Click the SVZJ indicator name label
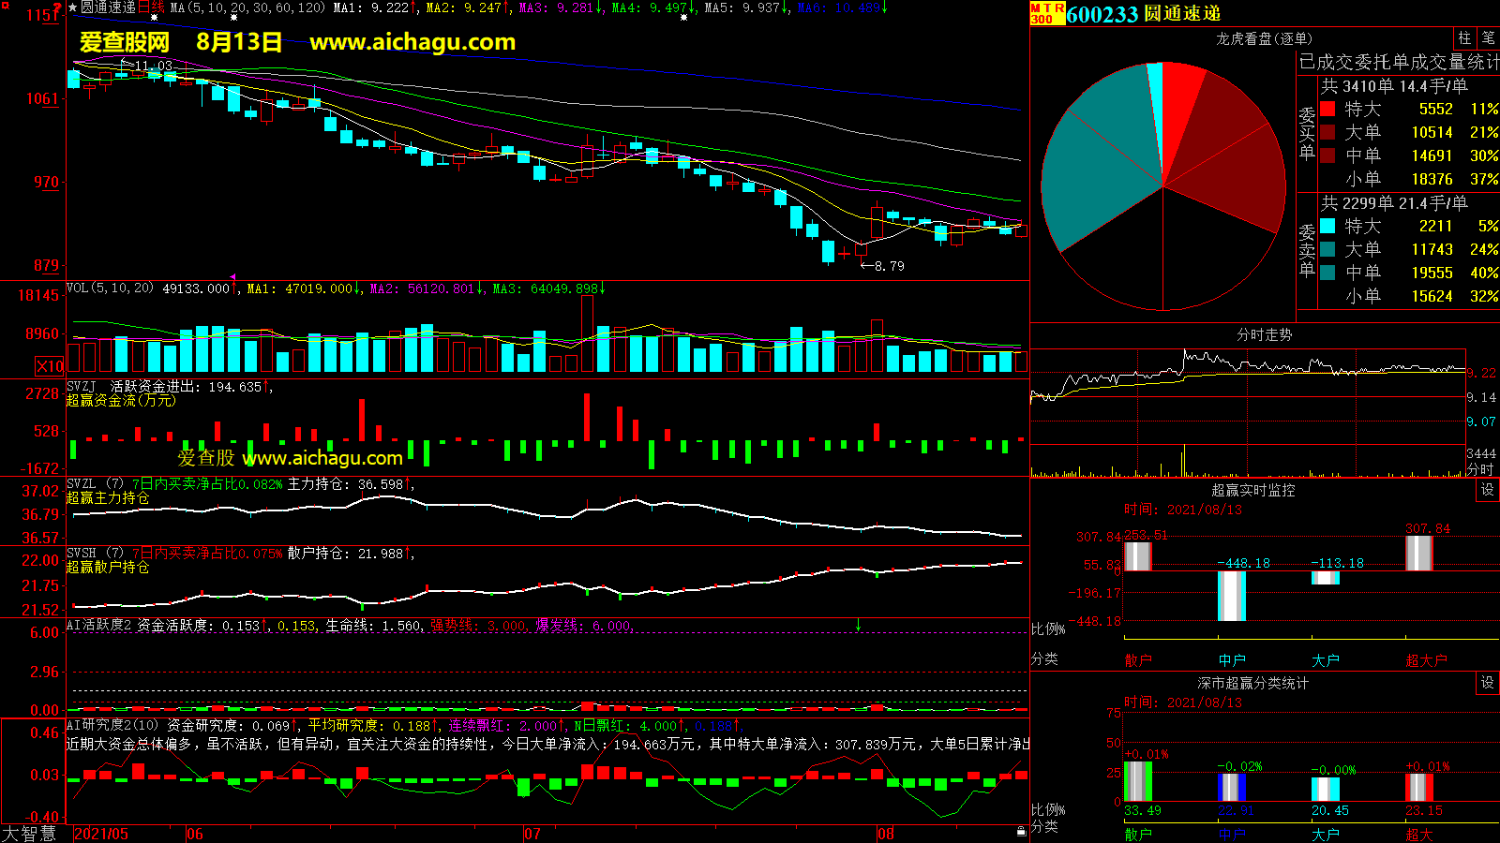 coord(81,387)
